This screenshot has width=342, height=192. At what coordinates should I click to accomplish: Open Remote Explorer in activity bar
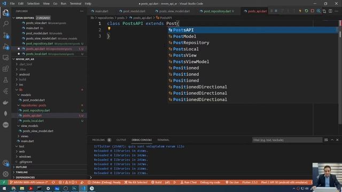(6, 58)
